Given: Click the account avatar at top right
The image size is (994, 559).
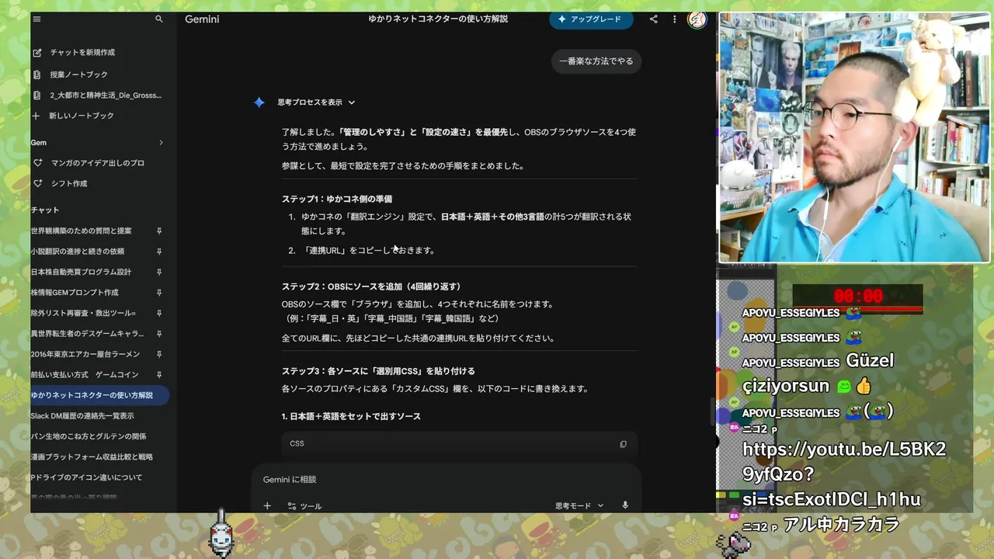Looking at the screenshot, I should (697, 19).
